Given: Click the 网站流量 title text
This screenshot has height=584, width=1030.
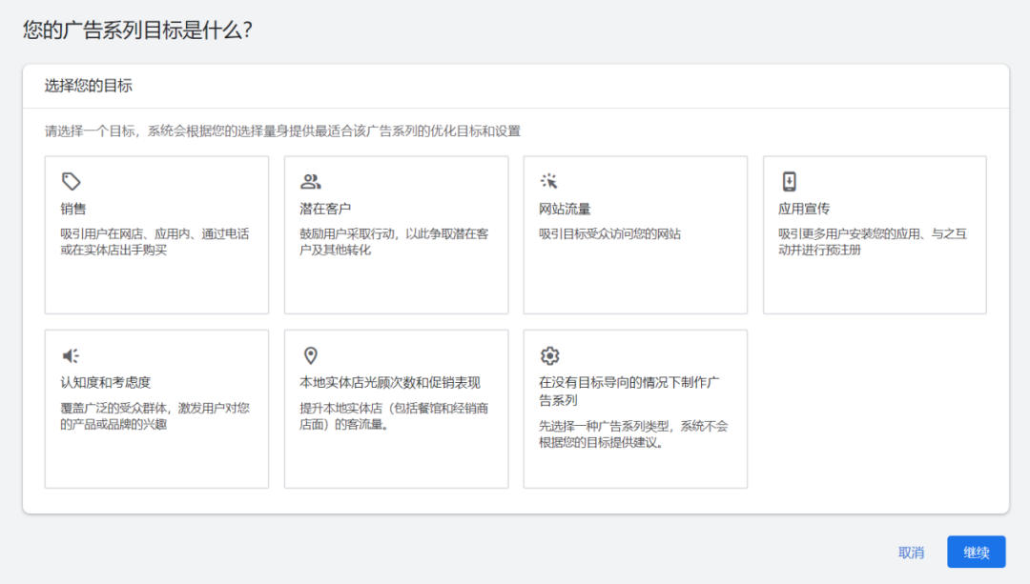Looking at the screenshot, I should [565, 209].
